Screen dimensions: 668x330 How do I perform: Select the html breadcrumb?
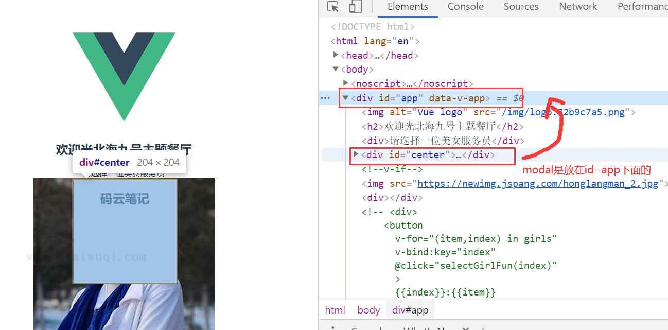pos(335,310)
